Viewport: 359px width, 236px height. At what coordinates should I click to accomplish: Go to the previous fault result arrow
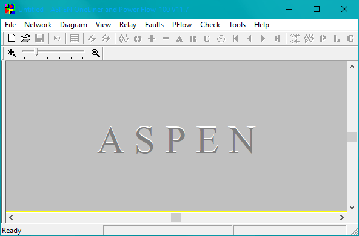coord(249,39)
